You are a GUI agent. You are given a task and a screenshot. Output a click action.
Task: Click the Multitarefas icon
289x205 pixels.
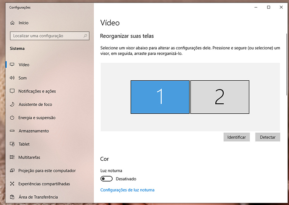(x=12, y=157)
